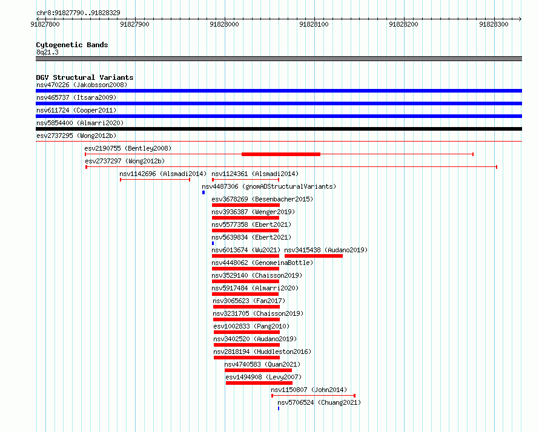Open nsv3415438 (Audano2019) variant
Viewport: 539px width, 432px height.
point(326,250)
